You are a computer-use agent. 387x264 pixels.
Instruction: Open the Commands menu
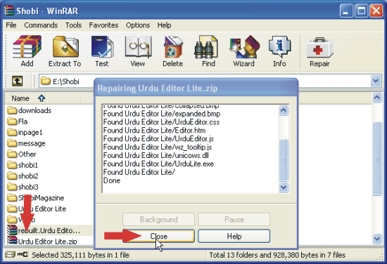point(41,25)
